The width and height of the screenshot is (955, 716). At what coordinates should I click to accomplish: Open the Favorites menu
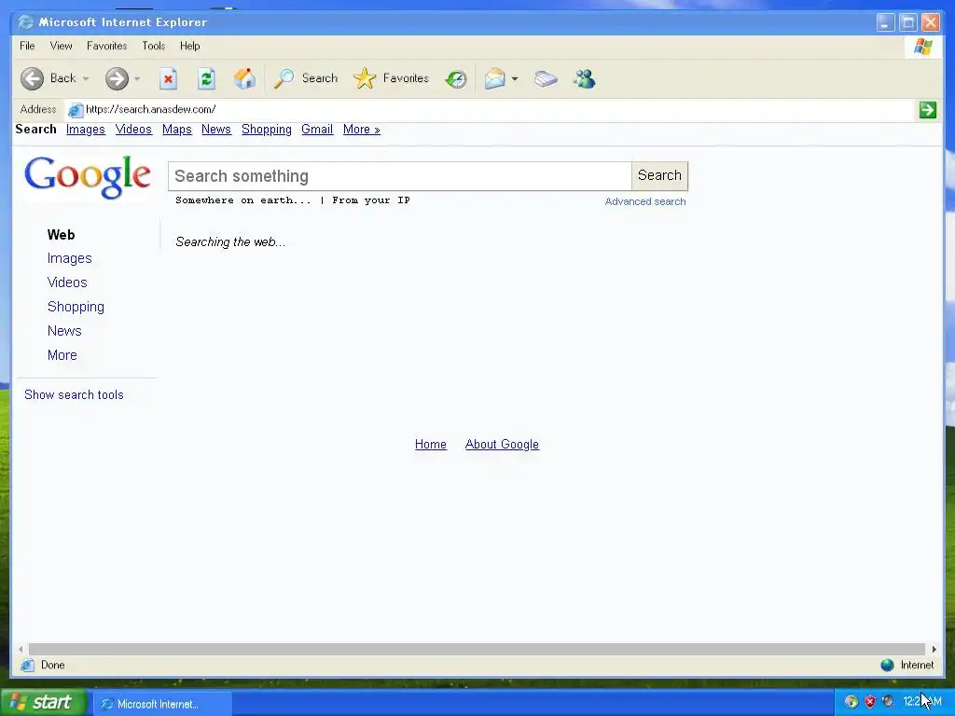pyautogui.click(x=106, y=46)
